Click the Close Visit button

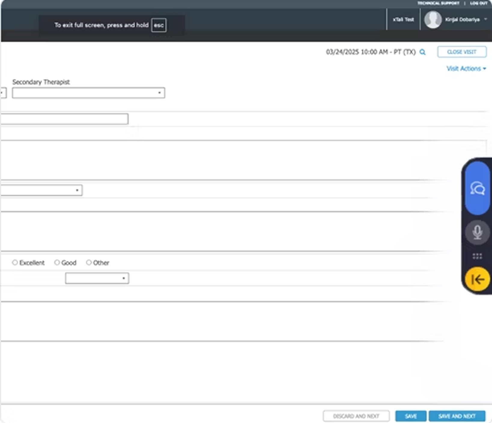tap(462, 52)
